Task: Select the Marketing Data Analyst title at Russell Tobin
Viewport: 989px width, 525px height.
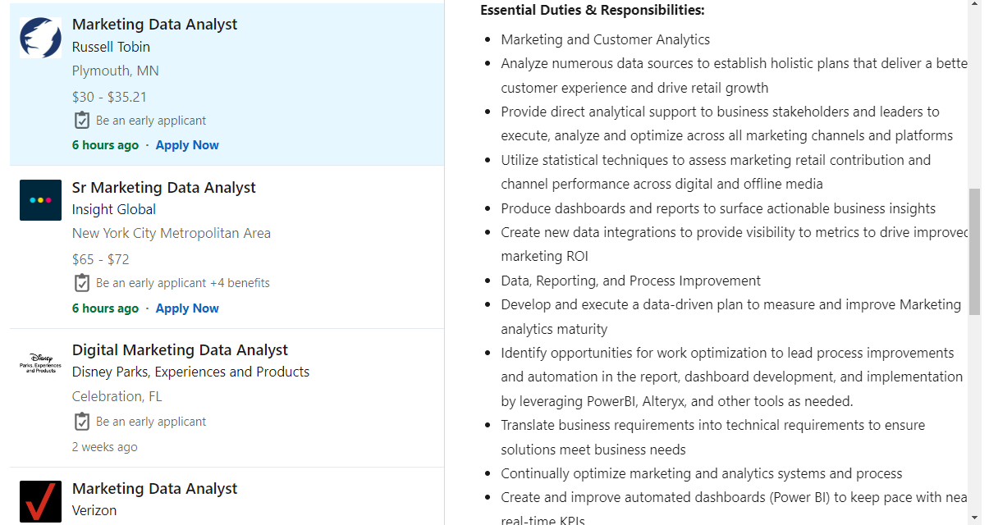Action: click(x=154, y=25)
